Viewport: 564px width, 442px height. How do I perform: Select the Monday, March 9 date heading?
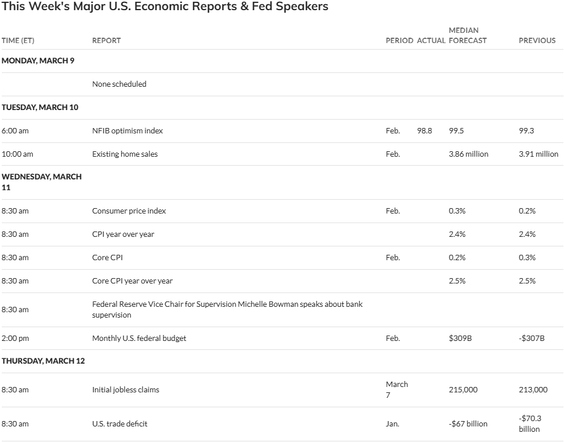[38, 60]
